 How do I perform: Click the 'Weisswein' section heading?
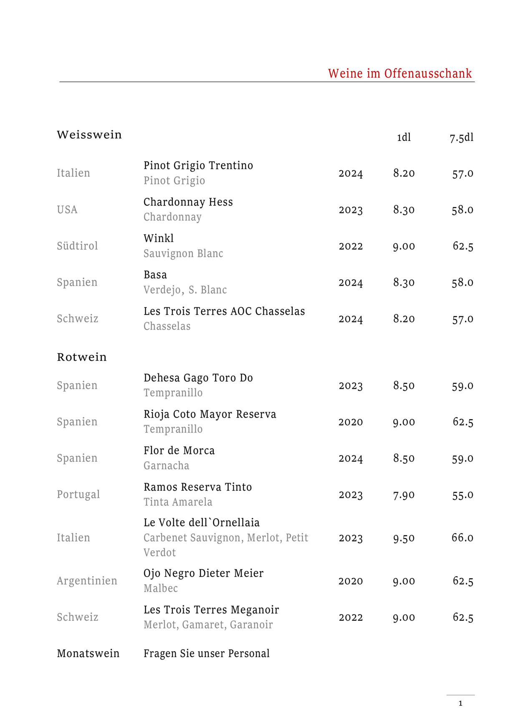pos(89,135)
